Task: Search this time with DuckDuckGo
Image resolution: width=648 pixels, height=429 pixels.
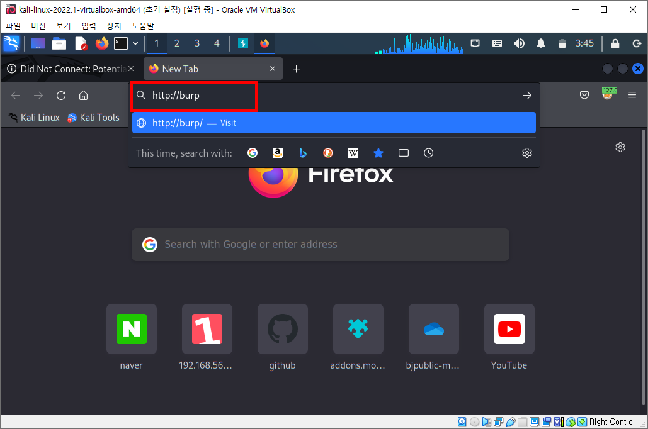Action: tap(328, 153)
